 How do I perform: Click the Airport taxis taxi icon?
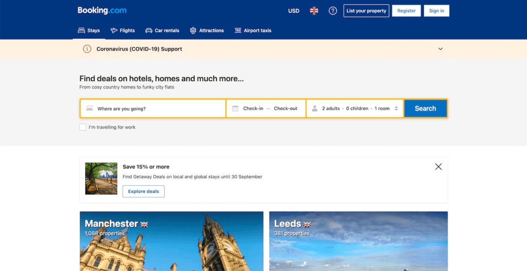(x=238, y=30)
